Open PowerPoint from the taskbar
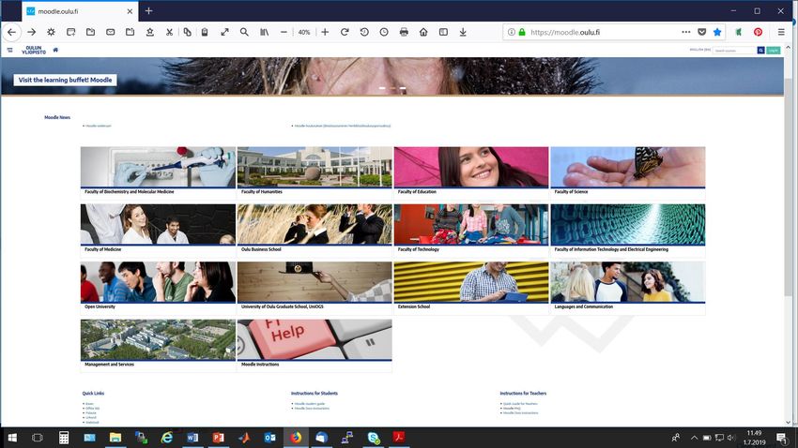Screen dimensions: 798x448 tap(219, 438)
